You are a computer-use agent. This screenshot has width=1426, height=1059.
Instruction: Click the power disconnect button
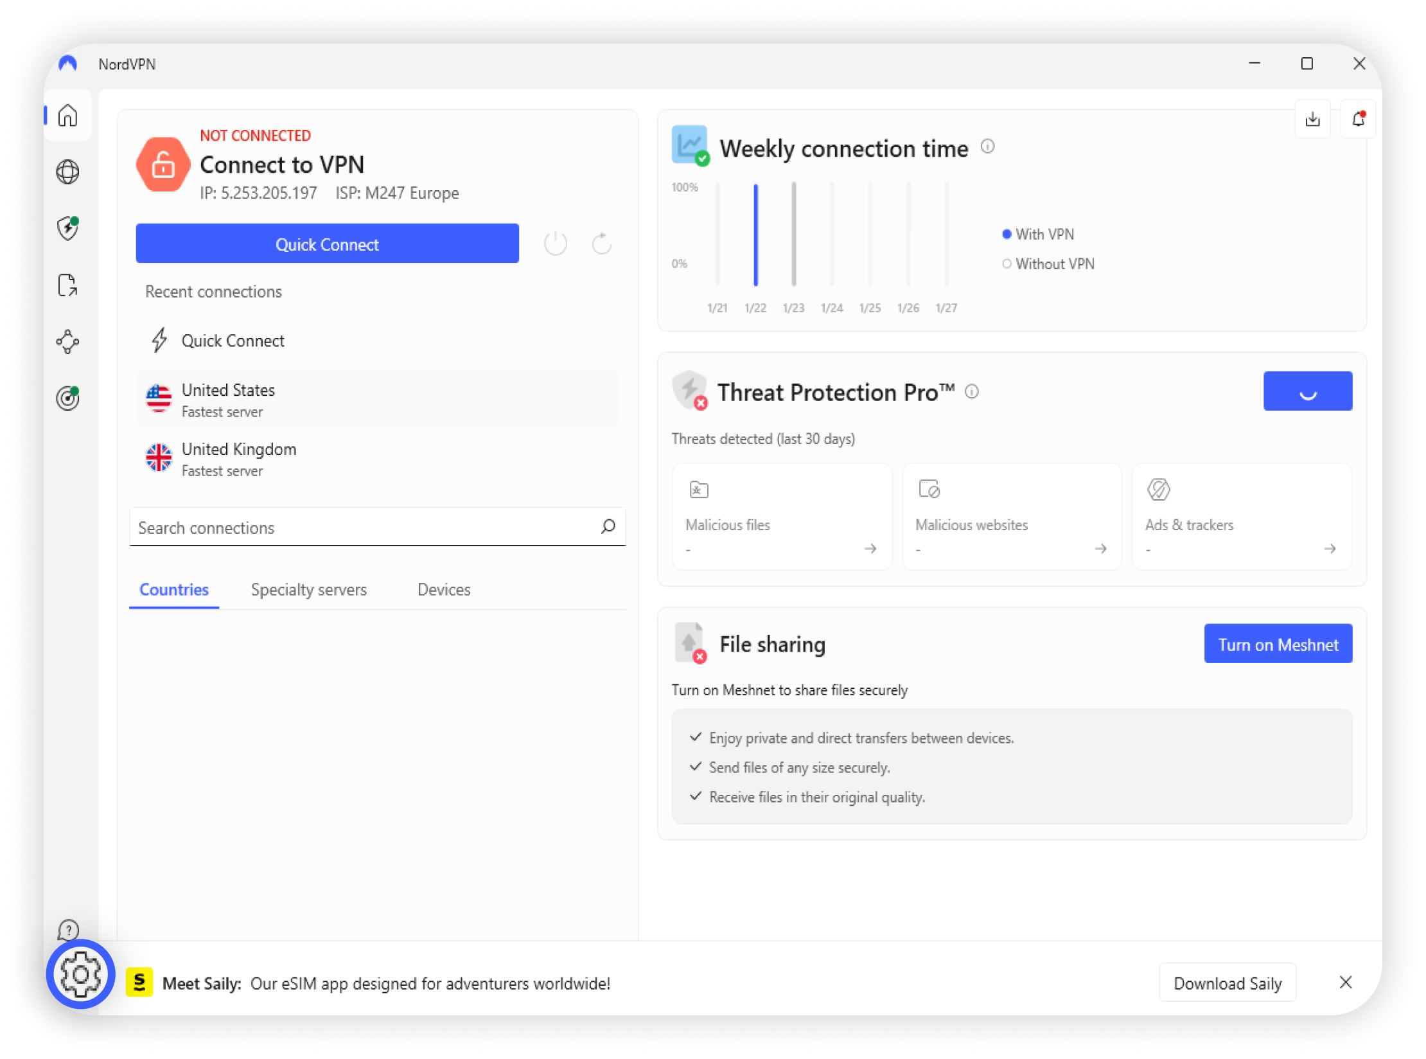coord(555,244)
